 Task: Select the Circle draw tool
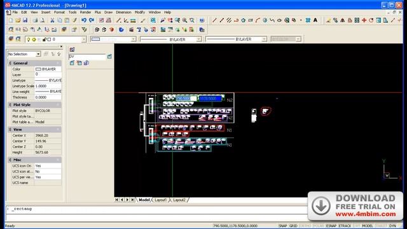point(265,20)
